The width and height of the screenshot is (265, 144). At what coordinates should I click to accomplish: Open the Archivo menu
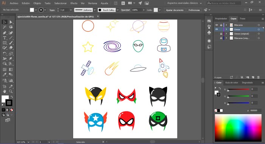pyautogui.click(x=14, y=3)
